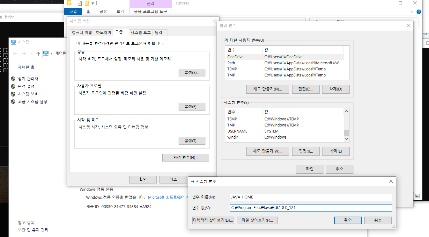This screenshot has width=429, height=237.
Task: Collapse the Explorer ribbon with the chevron
Action: [412, 12]
